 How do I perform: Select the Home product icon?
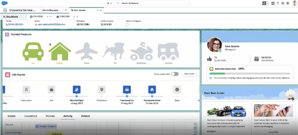(x=60, y=51)
